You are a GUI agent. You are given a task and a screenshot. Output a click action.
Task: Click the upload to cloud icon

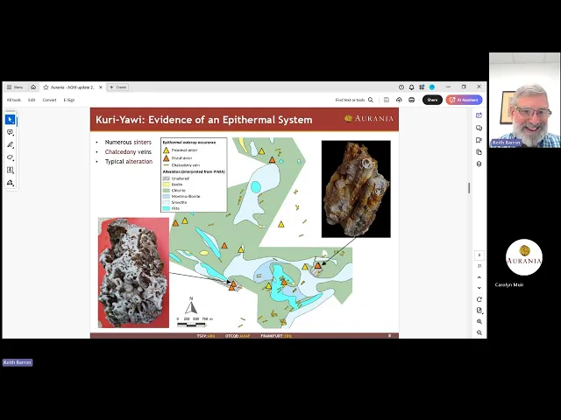399,100
